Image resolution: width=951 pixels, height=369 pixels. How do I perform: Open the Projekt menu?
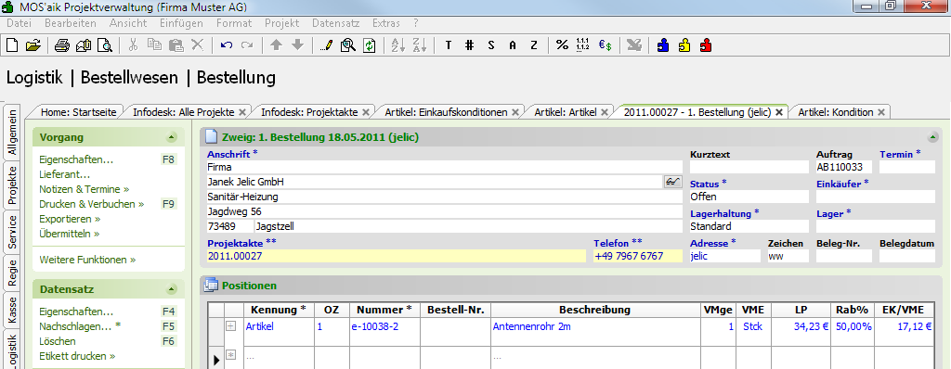[282, 23]
